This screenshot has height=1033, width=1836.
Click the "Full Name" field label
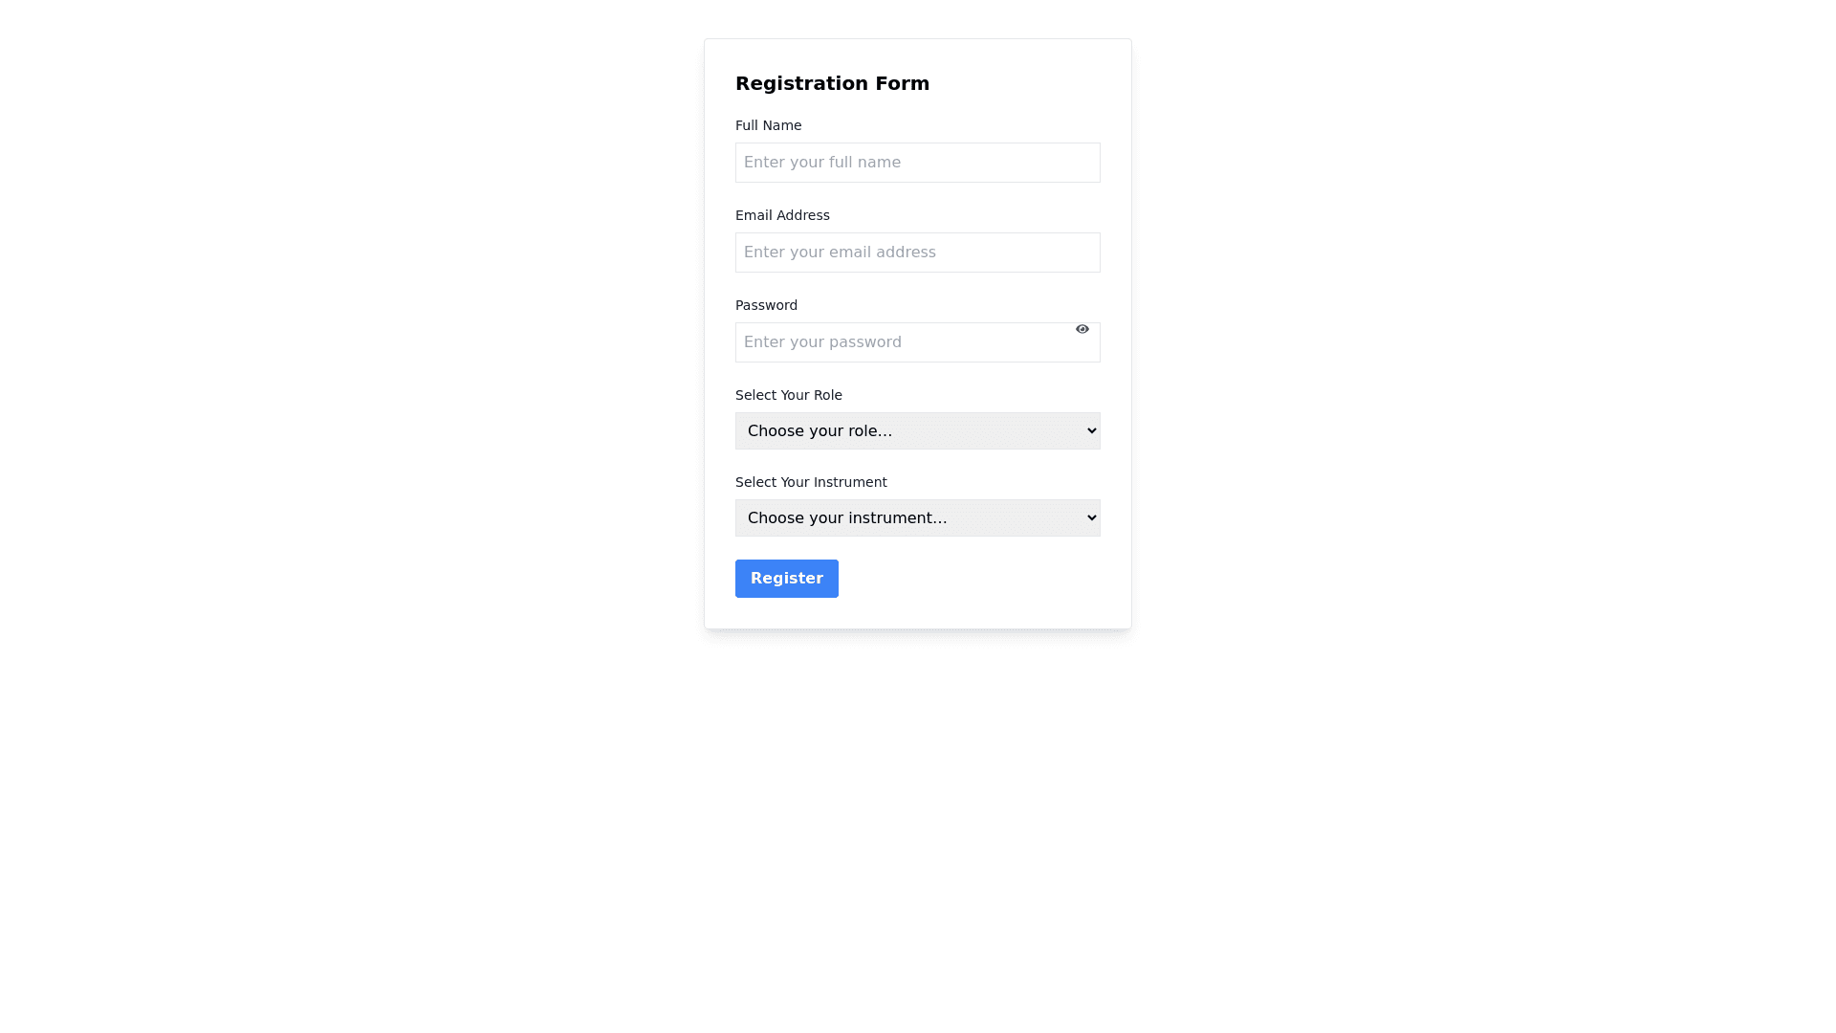pos(768,125)
